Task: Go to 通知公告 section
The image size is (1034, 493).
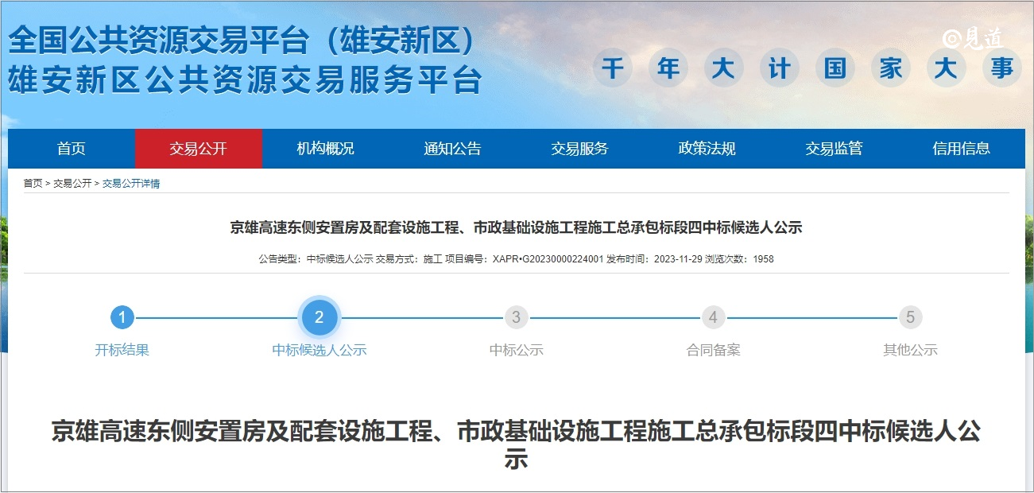Action: pos(453,149)
